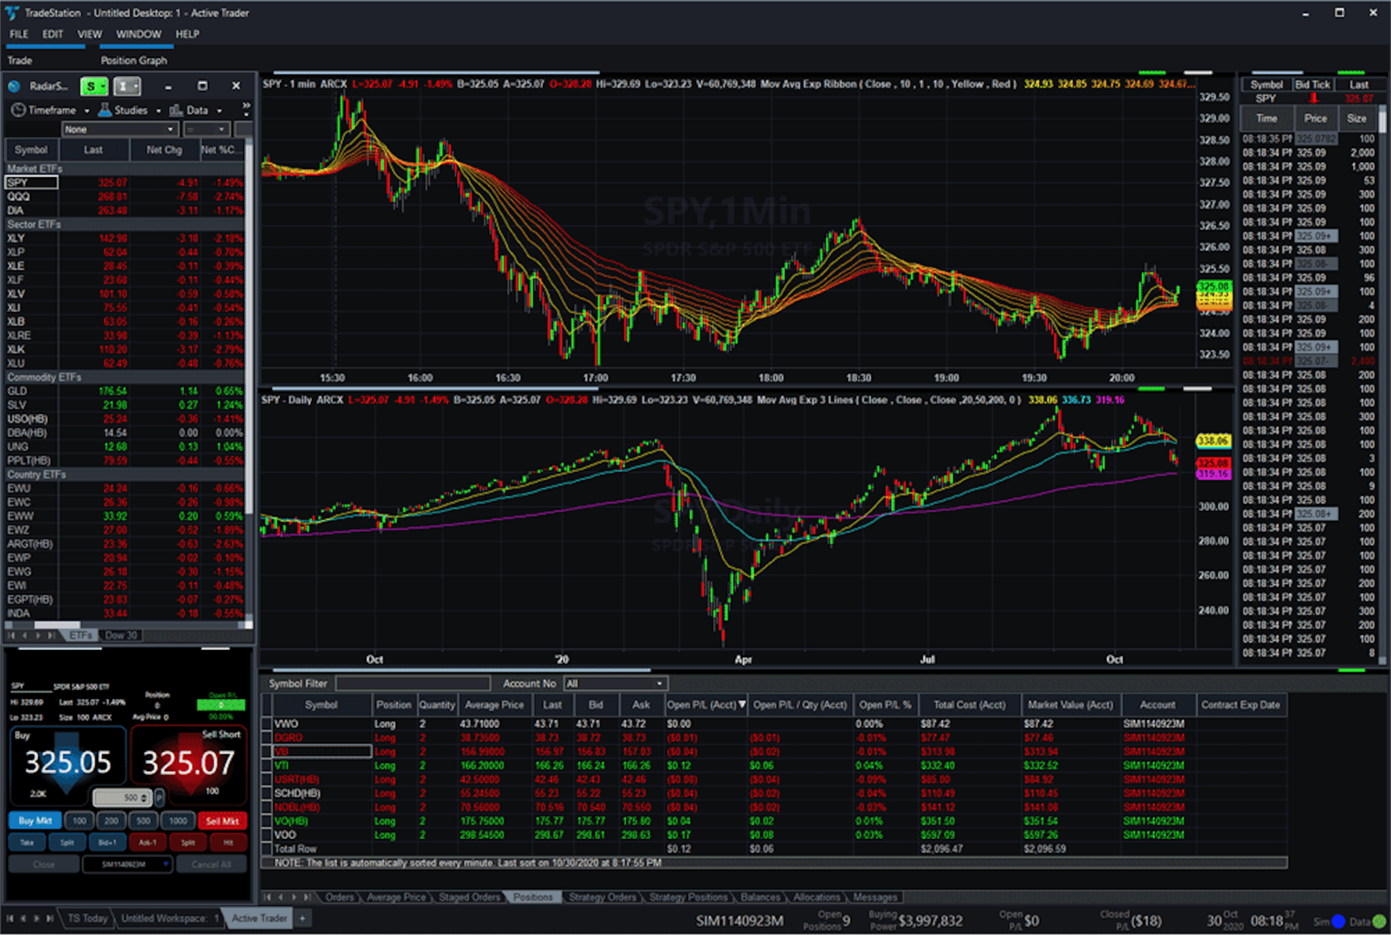
Task: Click the red Hit button
Action: coord(228,842)
